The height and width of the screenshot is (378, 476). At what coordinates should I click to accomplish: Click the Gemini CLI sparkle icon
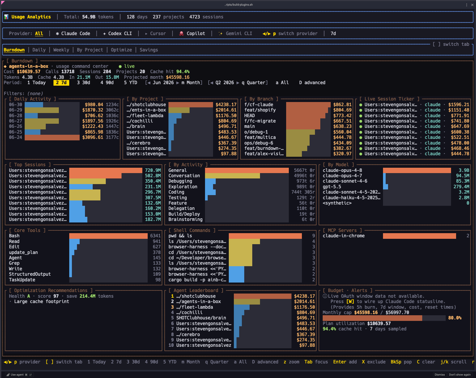(x=220, y=34)
